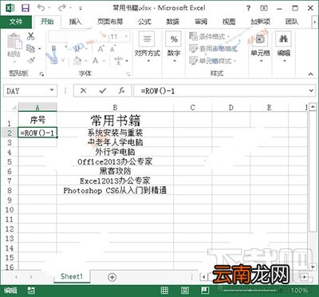This screenshot has width=319, height=297.
Task: Select column B header
Action: (x=115, y=107)
